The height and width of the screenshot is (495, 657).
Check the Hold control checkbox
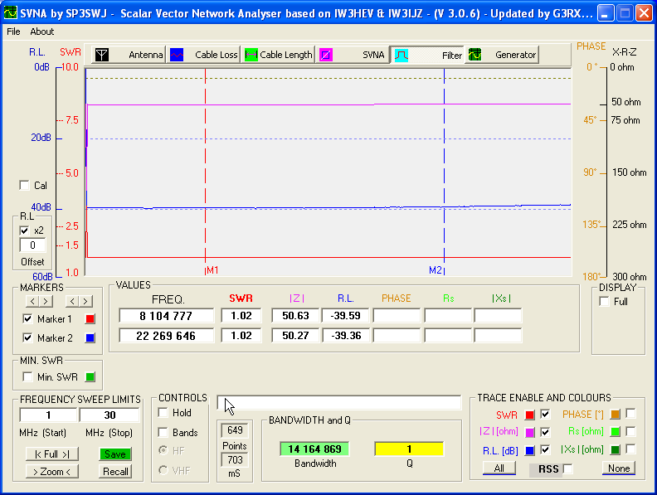point(163,413)
